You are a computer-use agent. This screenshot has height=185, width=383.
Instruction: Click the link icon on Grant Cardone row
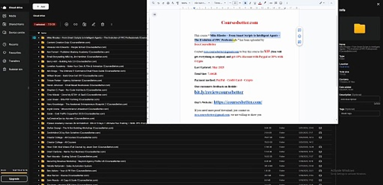click(x=320, y=152)
